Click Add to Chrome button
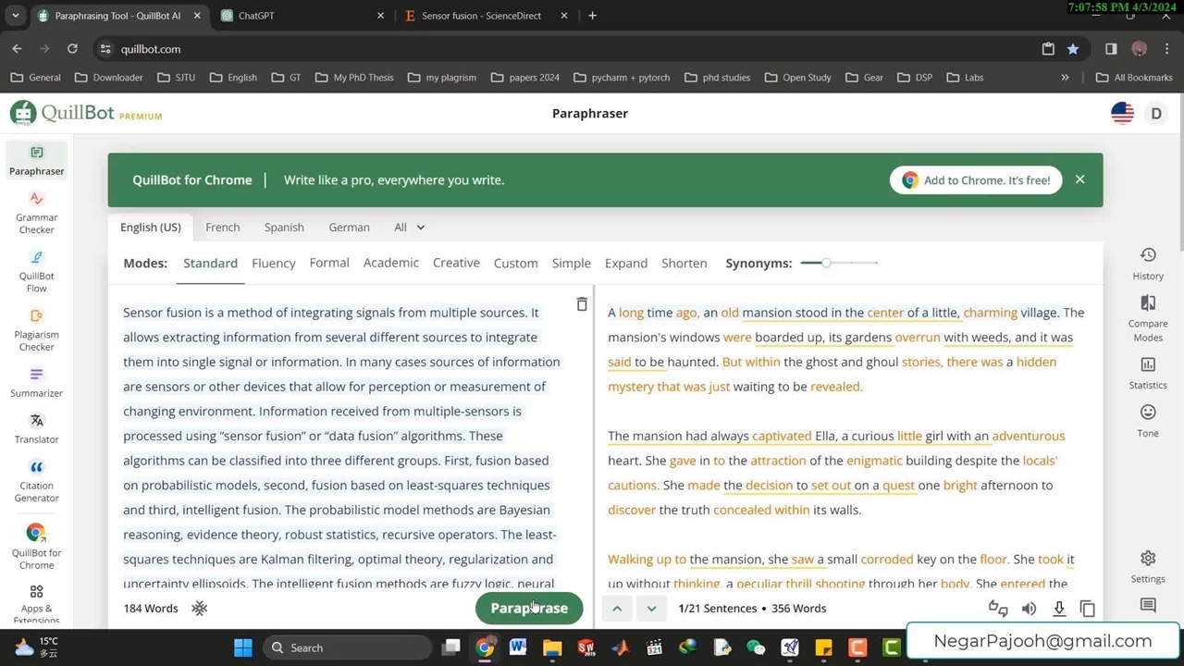The width and height of the screenshot is (1184, 666). pyautogui.click(x=976, y=179)
